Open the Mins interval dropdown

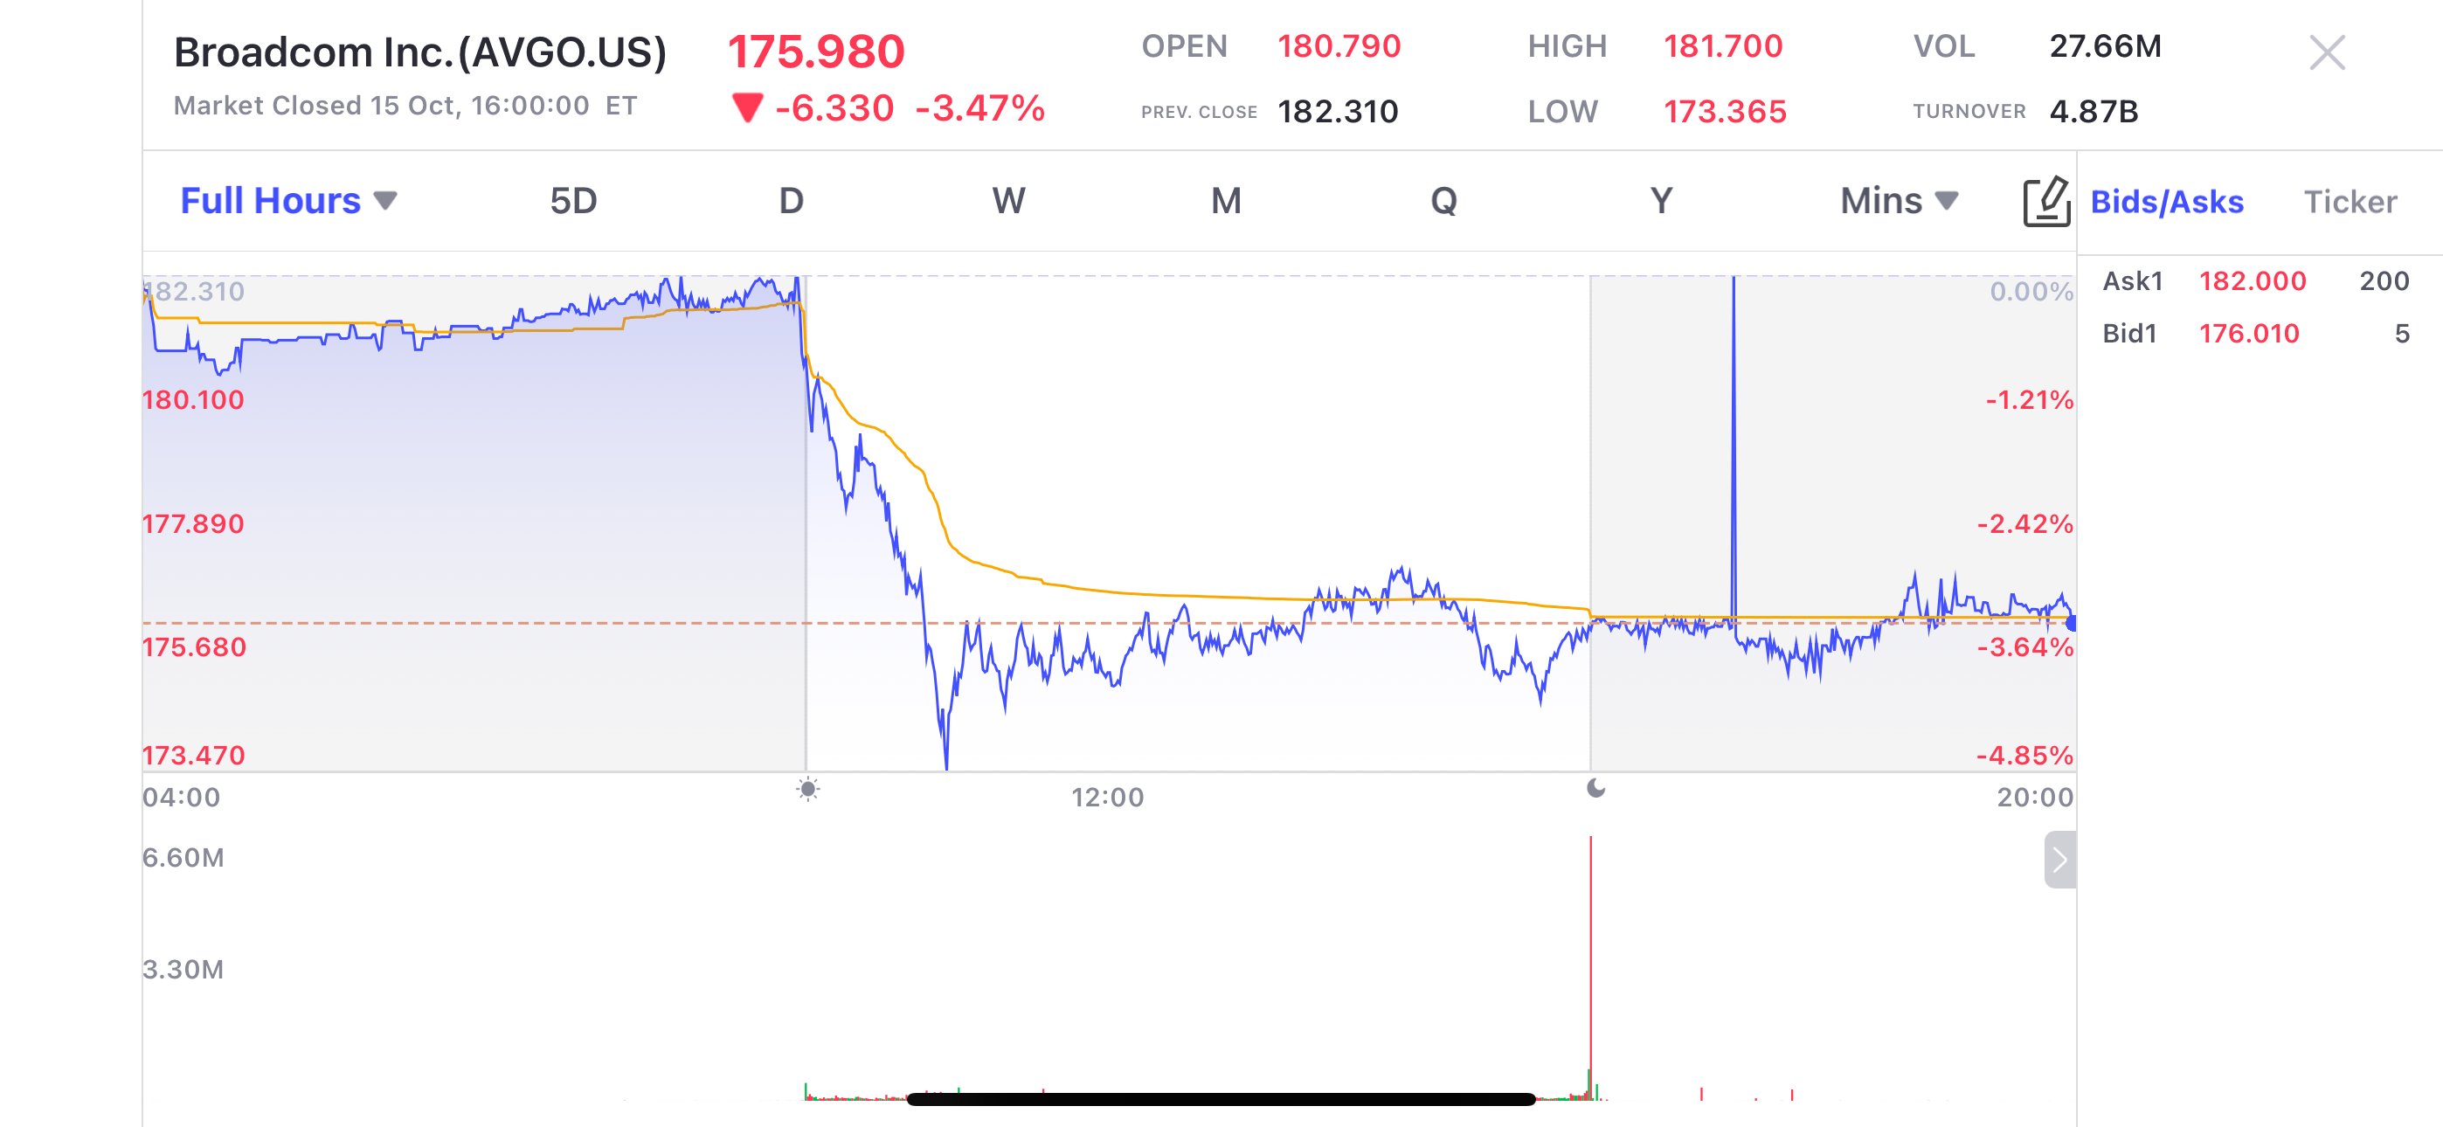tap(1899, 201)
